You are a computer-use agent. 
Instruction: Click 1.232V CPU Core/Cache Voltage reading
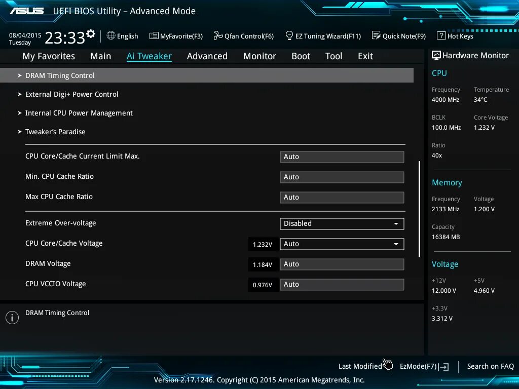(263, 245)
